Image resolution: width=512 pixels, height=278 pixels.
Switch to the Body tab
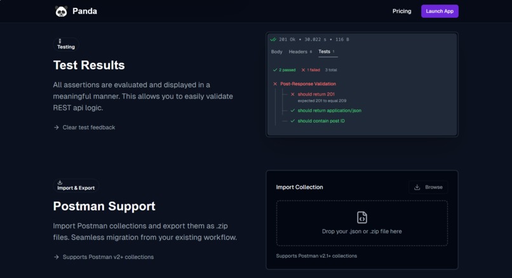[276, 52]
